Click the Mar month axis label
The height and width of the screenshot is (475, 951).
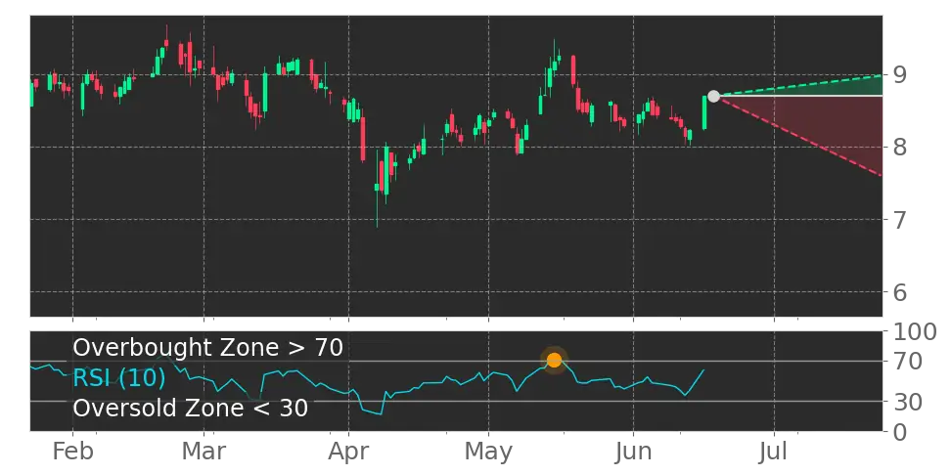pyautogui.click(x=204, y=452)
